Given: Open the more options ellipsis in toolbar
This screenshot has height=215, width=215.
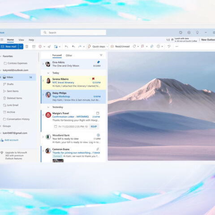Looking at the screenshot, I should click(x=177, y=47).
